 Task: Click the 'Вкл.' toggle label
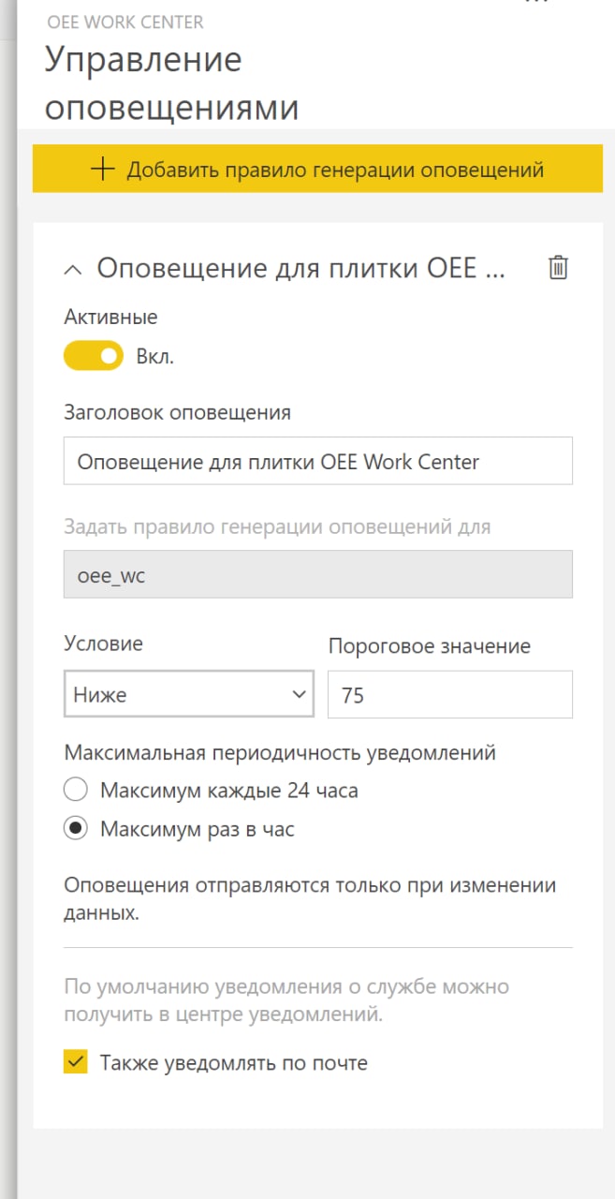pos(155,357)
